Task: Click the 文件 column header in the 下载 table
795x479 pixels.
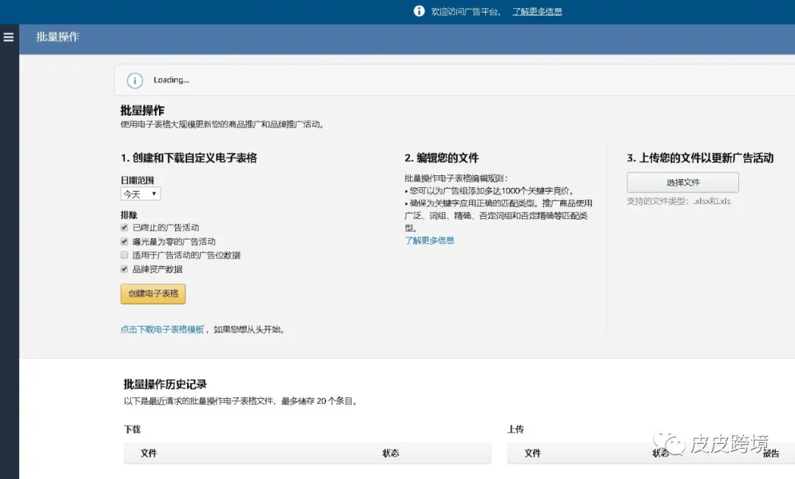Action: (149, 453)
